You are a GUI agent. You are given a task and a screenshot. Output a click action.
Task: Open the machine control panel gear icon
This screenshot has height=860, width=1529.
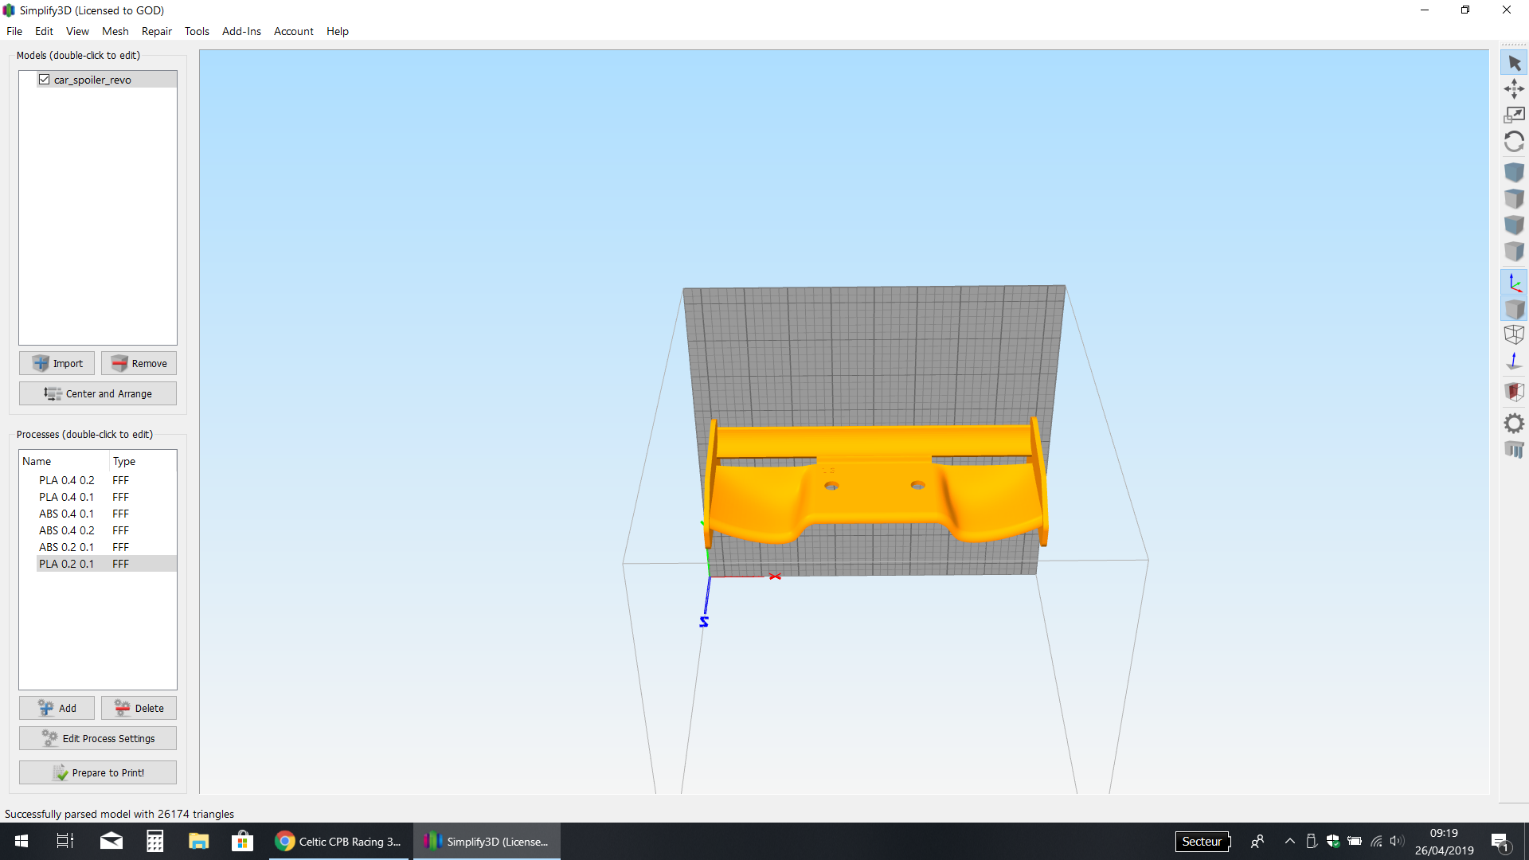[1514, 423]
